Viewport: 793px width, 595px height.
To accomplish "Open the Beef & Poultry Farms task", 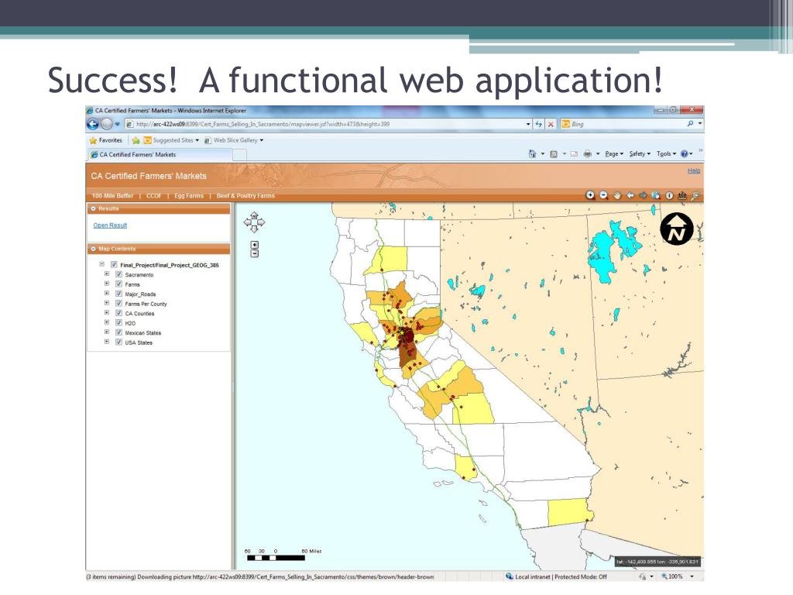I will point(245,196).
